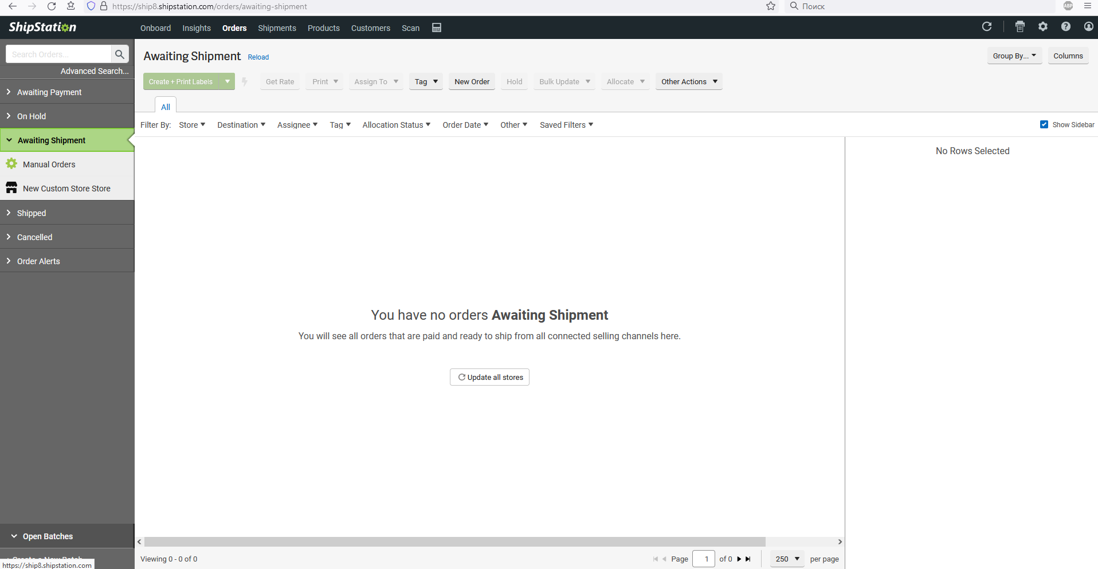Open the Allocation Status filter dropdown
This screenshot has height=569, width=1098.
pyautogui.click(x=396, y=125)
